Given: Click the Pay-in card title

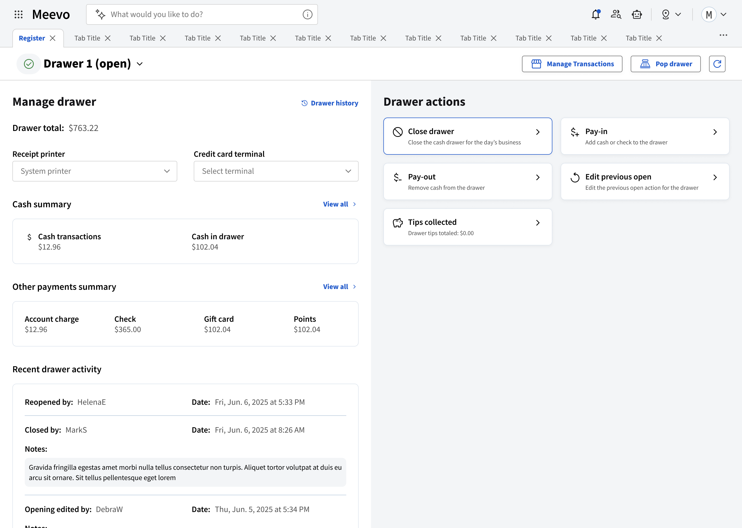Looking at the screenshot, I should [596, 131].
